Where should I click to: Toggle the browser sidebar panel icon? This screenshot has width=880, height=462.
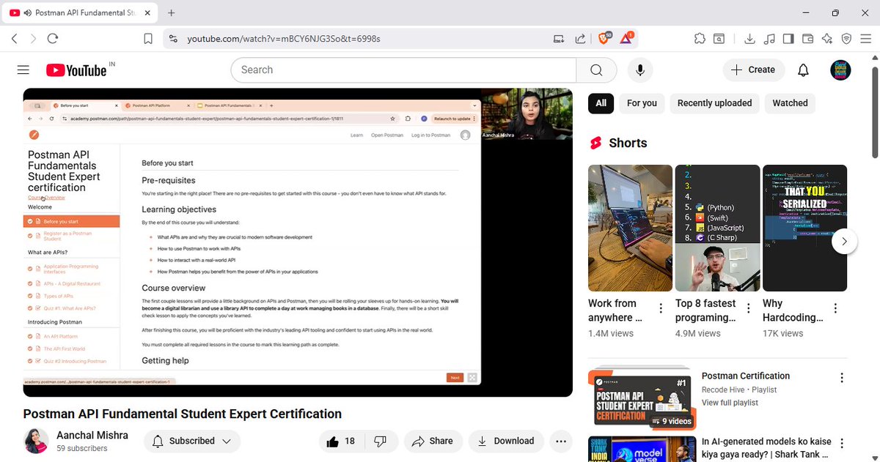[788, 38]
